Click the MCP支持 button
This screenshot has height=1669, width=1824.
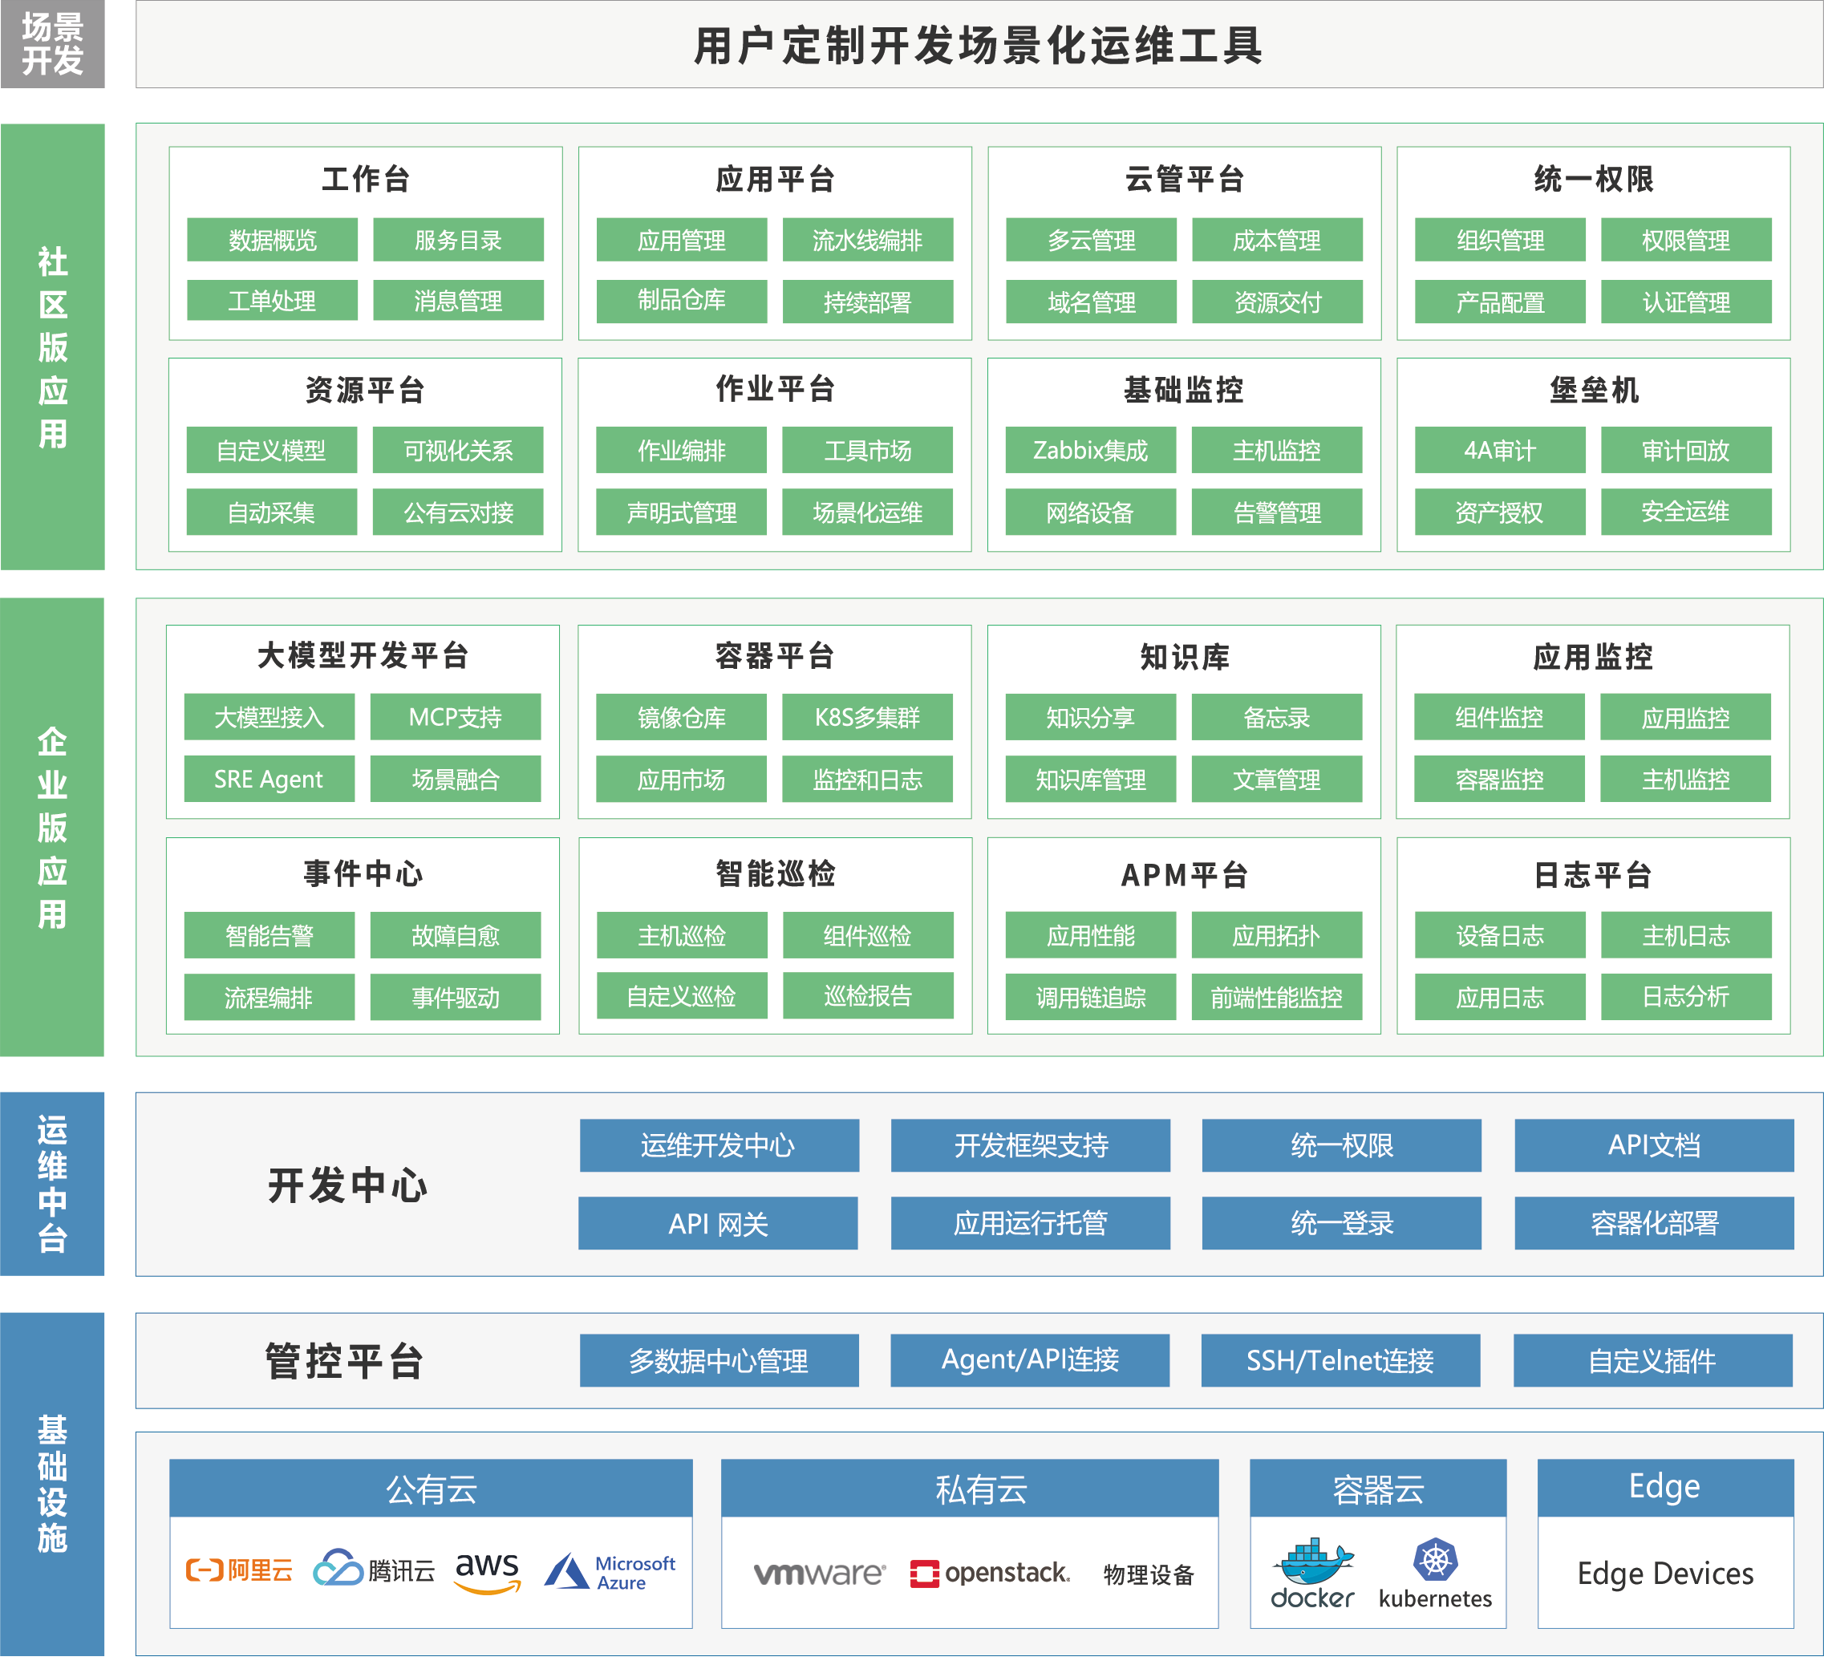(455, 717)
